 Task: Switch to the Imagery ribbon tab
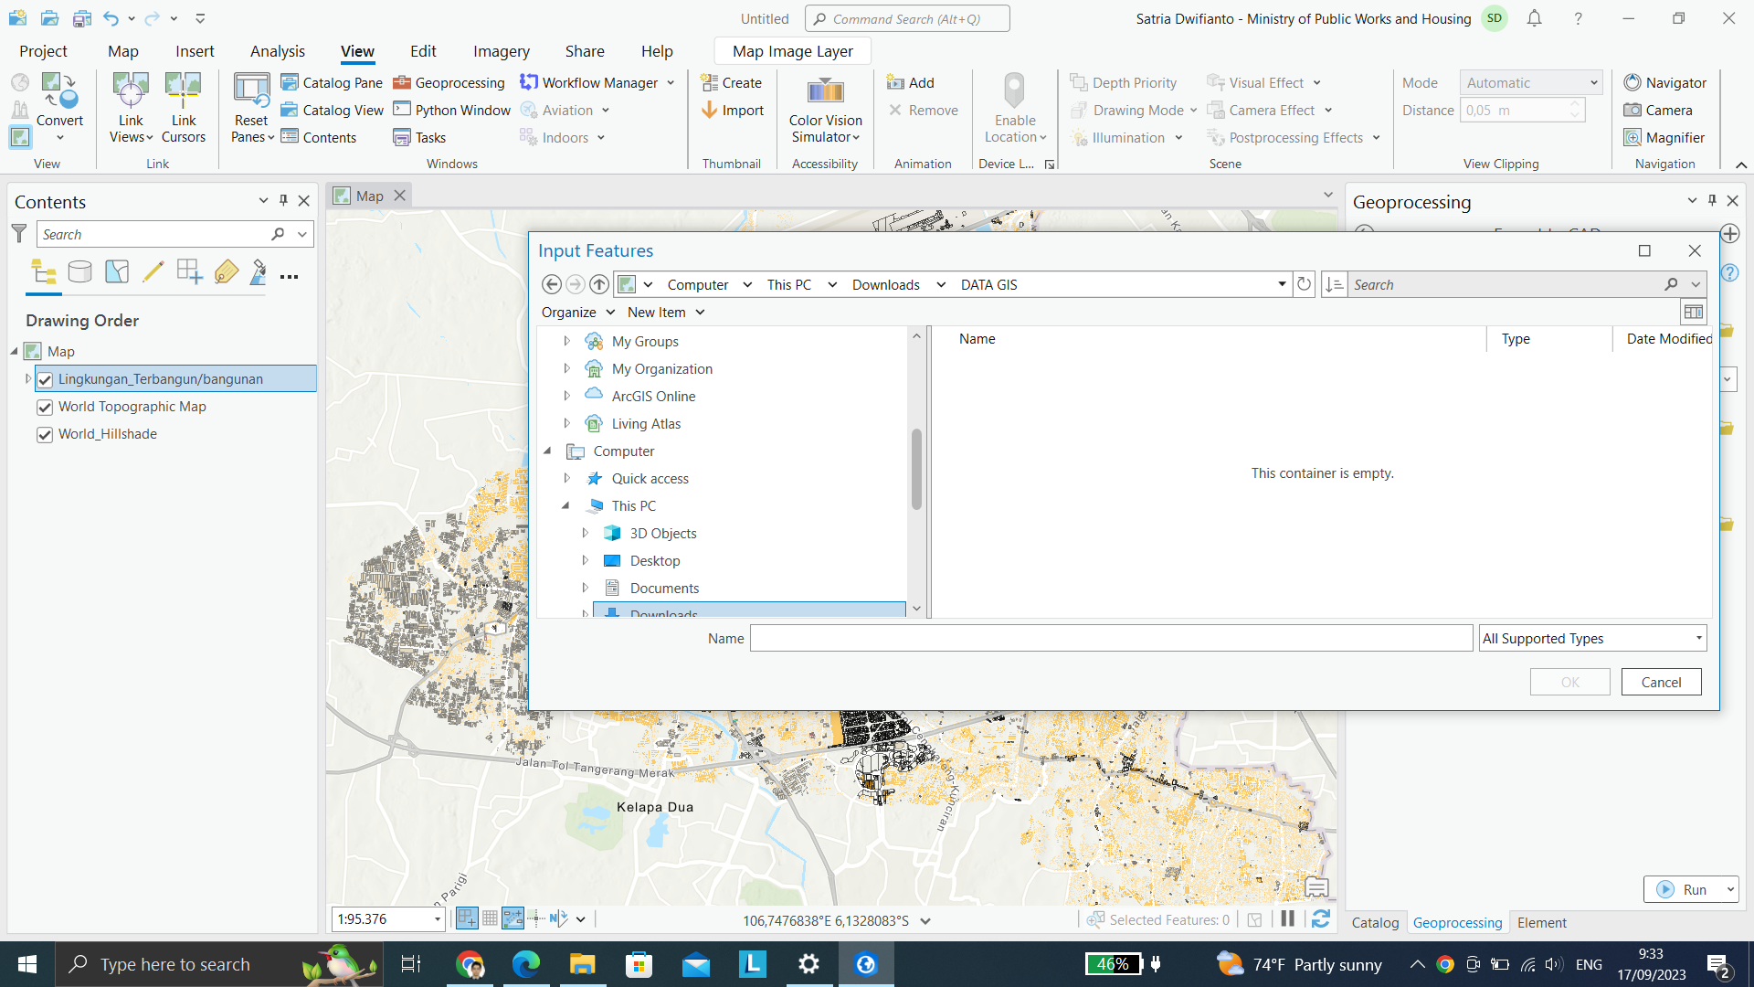point(501,51)
